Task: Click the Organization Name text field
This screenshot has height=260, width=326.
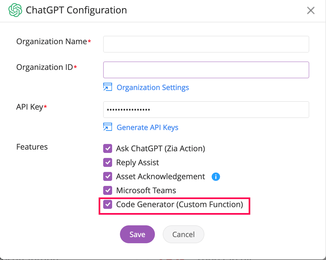Action: (x=206, y=44)
